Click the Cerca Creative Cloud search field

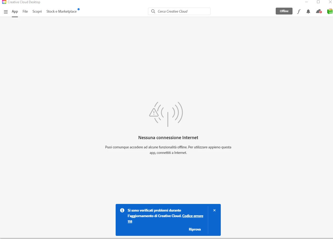click(179, 11)
